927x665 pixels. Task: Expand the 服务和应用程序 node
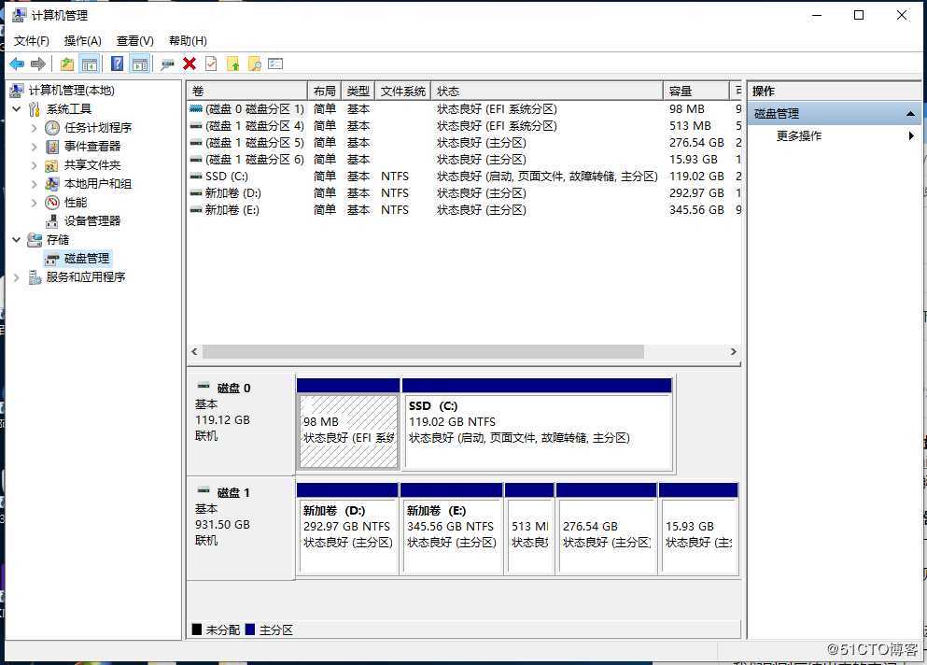pos(17,276)
